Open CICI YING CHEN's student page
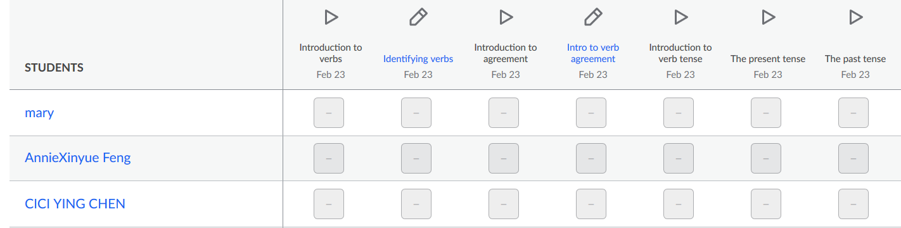This screenshot has width=901, height=228. 75,204
